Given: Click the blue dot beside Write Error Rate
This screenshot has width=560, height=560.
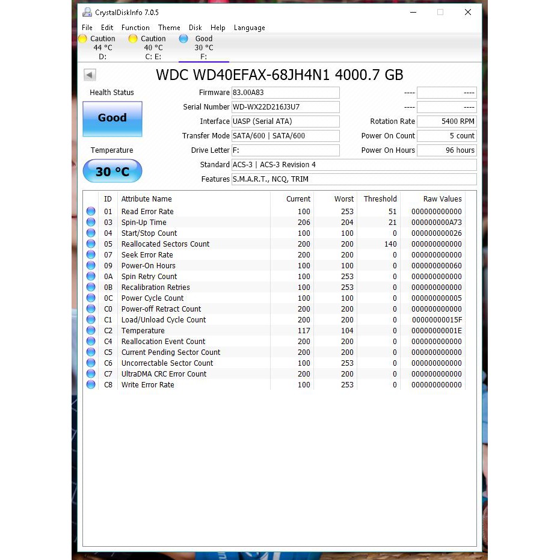Looking at the screenshot, I should [91, 384].
